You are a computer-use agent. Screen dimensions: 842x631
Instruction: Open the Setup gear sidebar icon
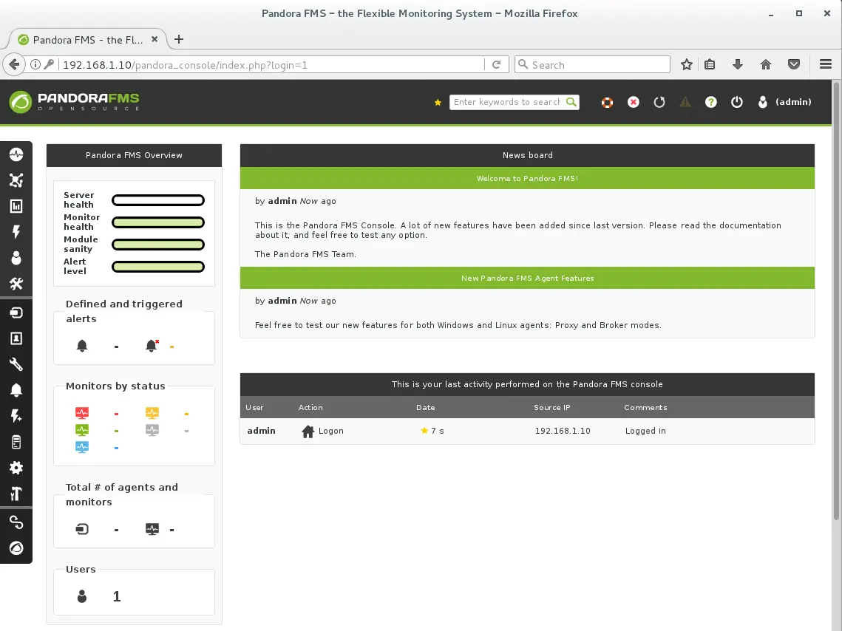[x=16, y=468]
